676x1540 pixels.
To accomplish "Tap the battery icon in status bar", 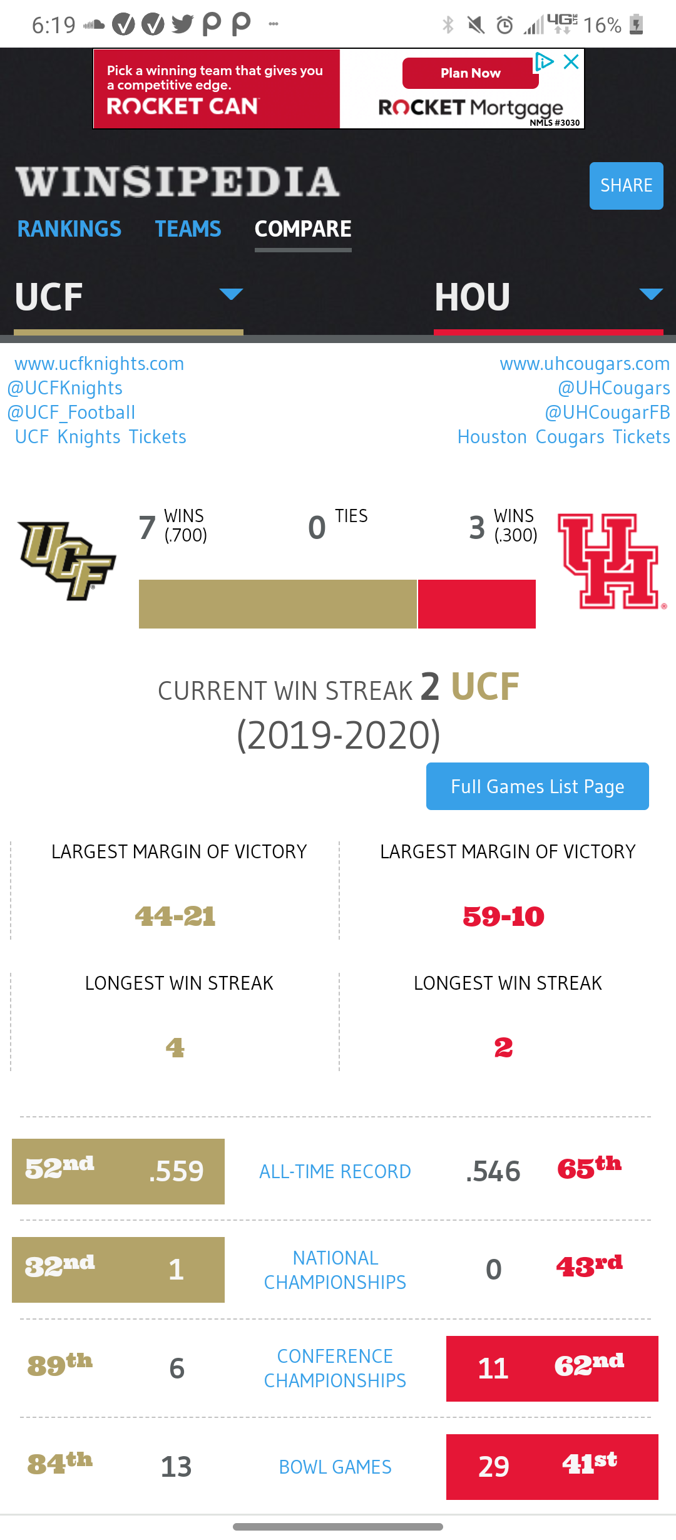I will tap(637, 24).
